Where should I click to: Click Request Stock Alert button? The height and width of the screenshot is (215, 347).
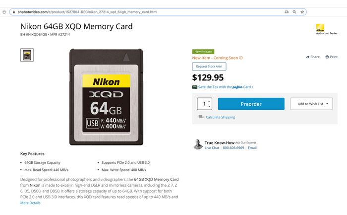tap(209, 67)
